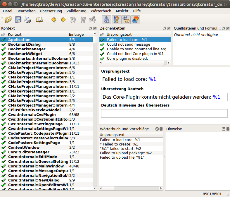Go to next item with right arrow
Image resolution: width=230 pixels, height=197 pixels.
63,20
